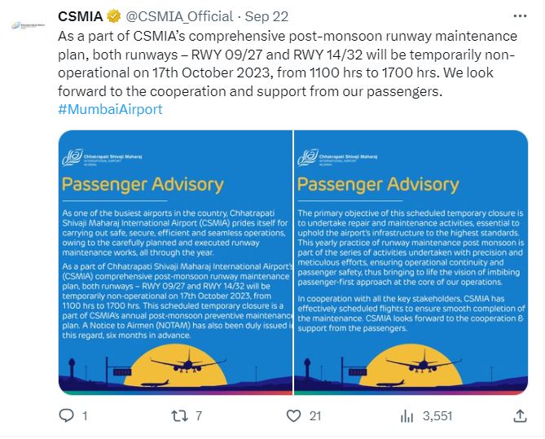This screenshot has height=439, width=545.
Task: Open the left Passenger Advisory image
Action: click(x=175, y=261)
